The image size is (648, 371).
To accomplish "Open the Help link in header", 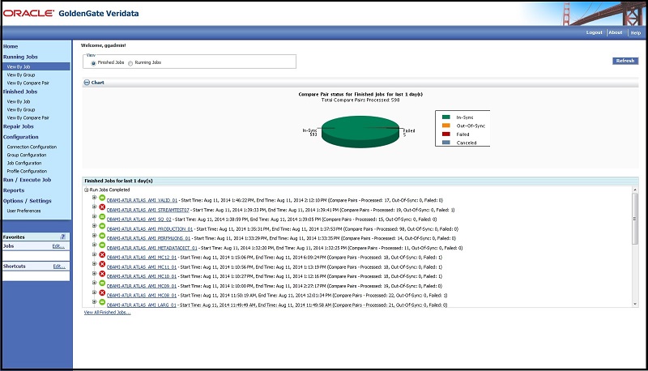I will point(636,32).
